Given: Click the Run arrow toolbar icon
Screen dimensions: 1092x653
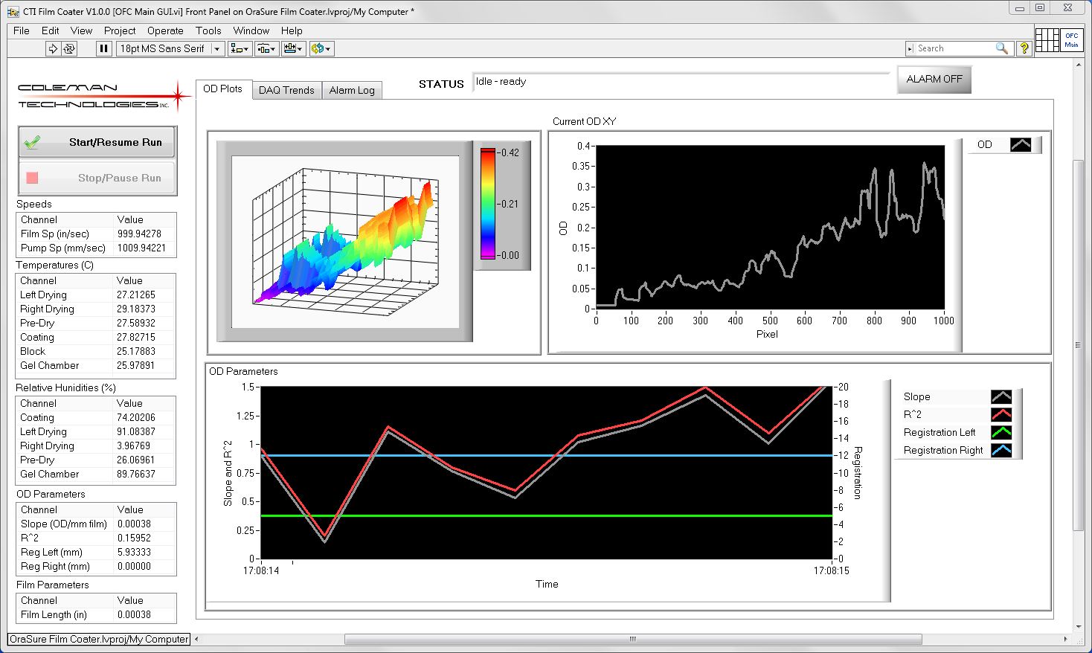Looking at the screenshot, I should tap(53, 48).
